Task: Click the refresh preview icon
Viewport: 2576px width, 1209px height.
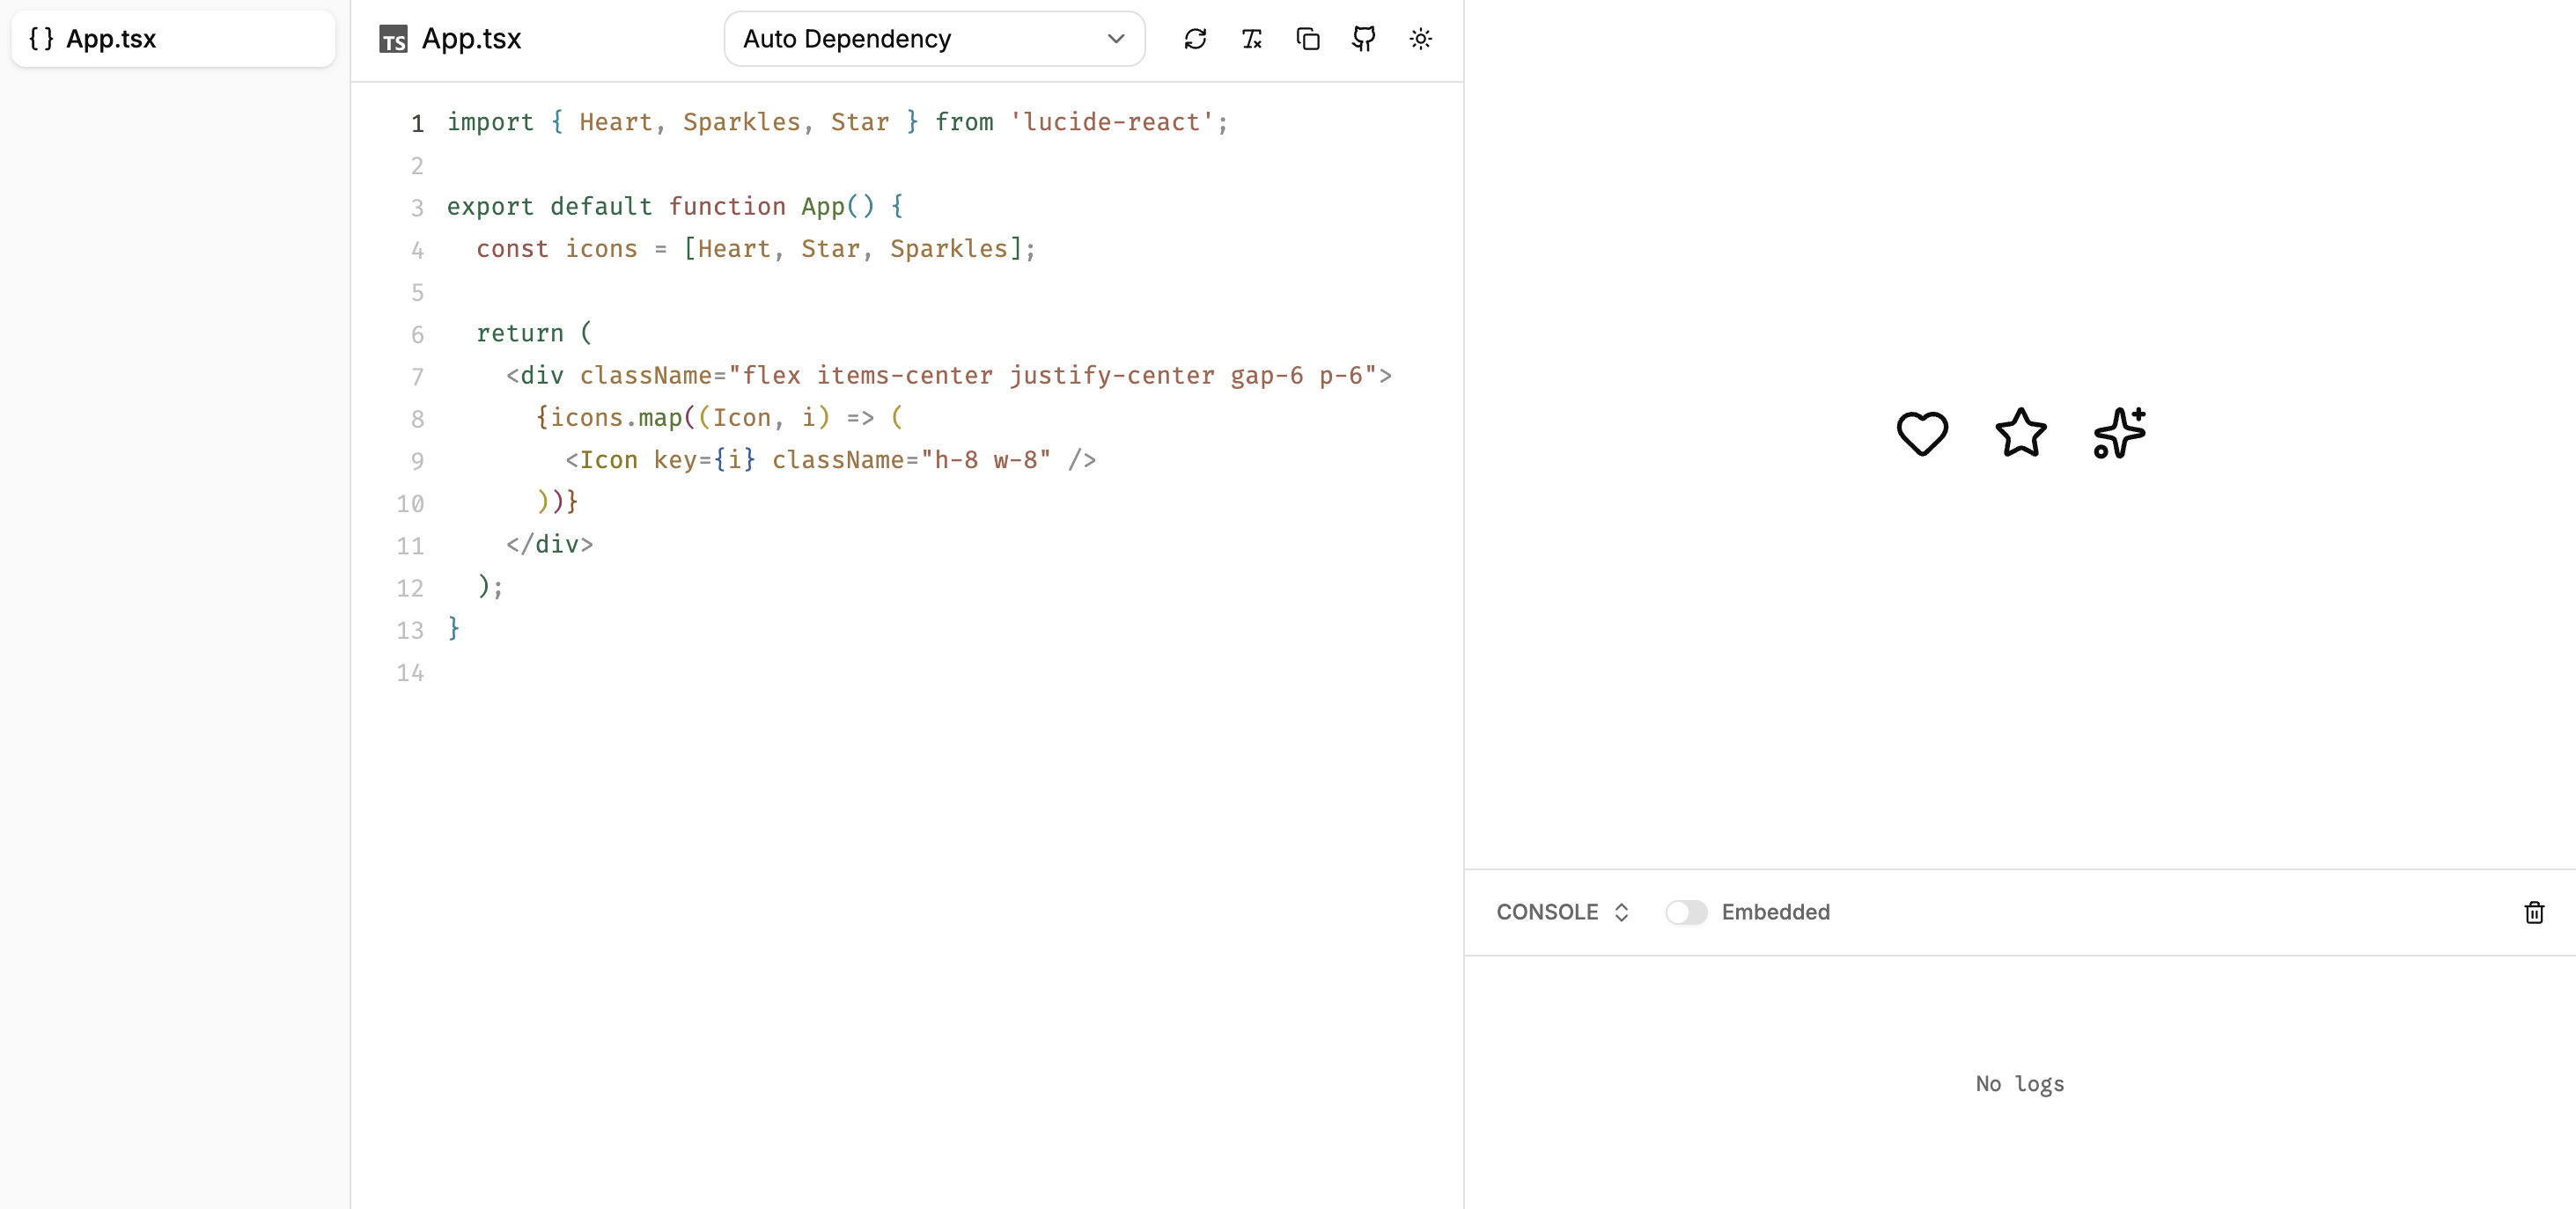Action: (x=1195, y=39)
